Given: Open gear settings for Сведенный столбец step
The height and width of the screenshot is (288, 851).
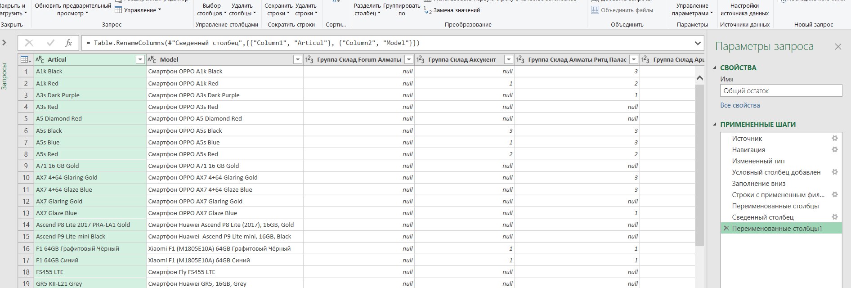Looking at the screenshot, I should (x=834, y=217).
